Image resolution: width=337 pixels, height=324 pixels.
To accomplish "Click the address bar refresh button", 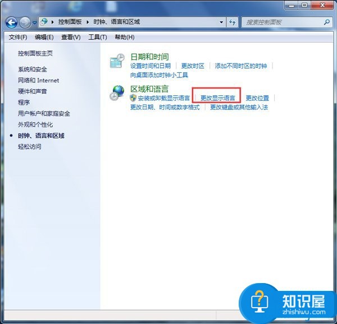I will tap(232, 22).
